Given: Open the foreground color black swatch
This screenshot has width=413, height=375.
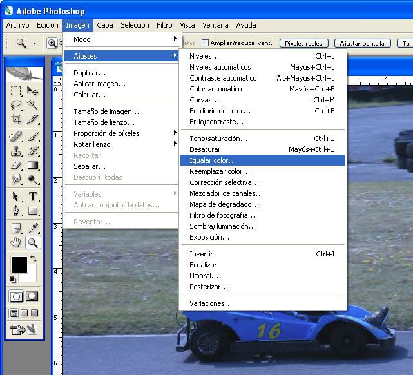Looking at the screenshot, I should point(19,265).
